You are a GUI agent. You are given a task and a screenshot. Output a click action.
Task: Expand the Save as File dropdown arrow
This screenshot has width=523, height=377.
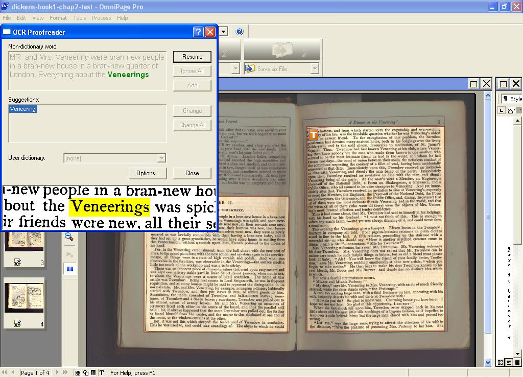coord(315,69)
